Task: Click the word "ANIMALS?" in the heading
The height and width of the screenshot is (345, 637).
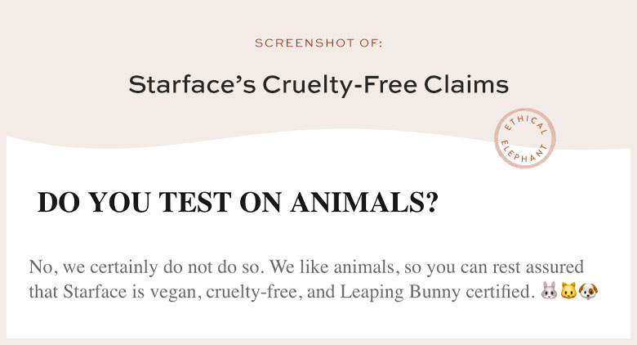Action: [364, 202]
